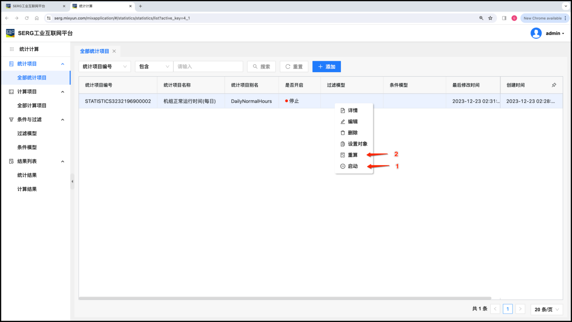Bookmark this page with star icon
Viewport: 572px width, 322px height.
(490, 18)
